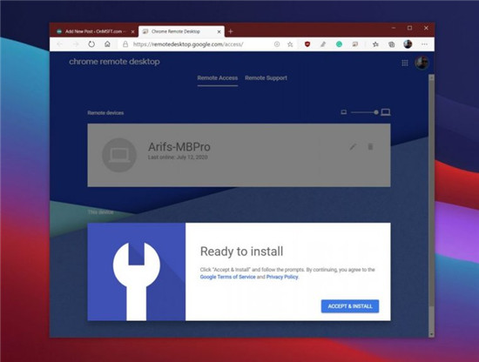The height and width of the screenshot is (362, 479).
Task: Open the Remote Support tab
Action: click(266, 78)
